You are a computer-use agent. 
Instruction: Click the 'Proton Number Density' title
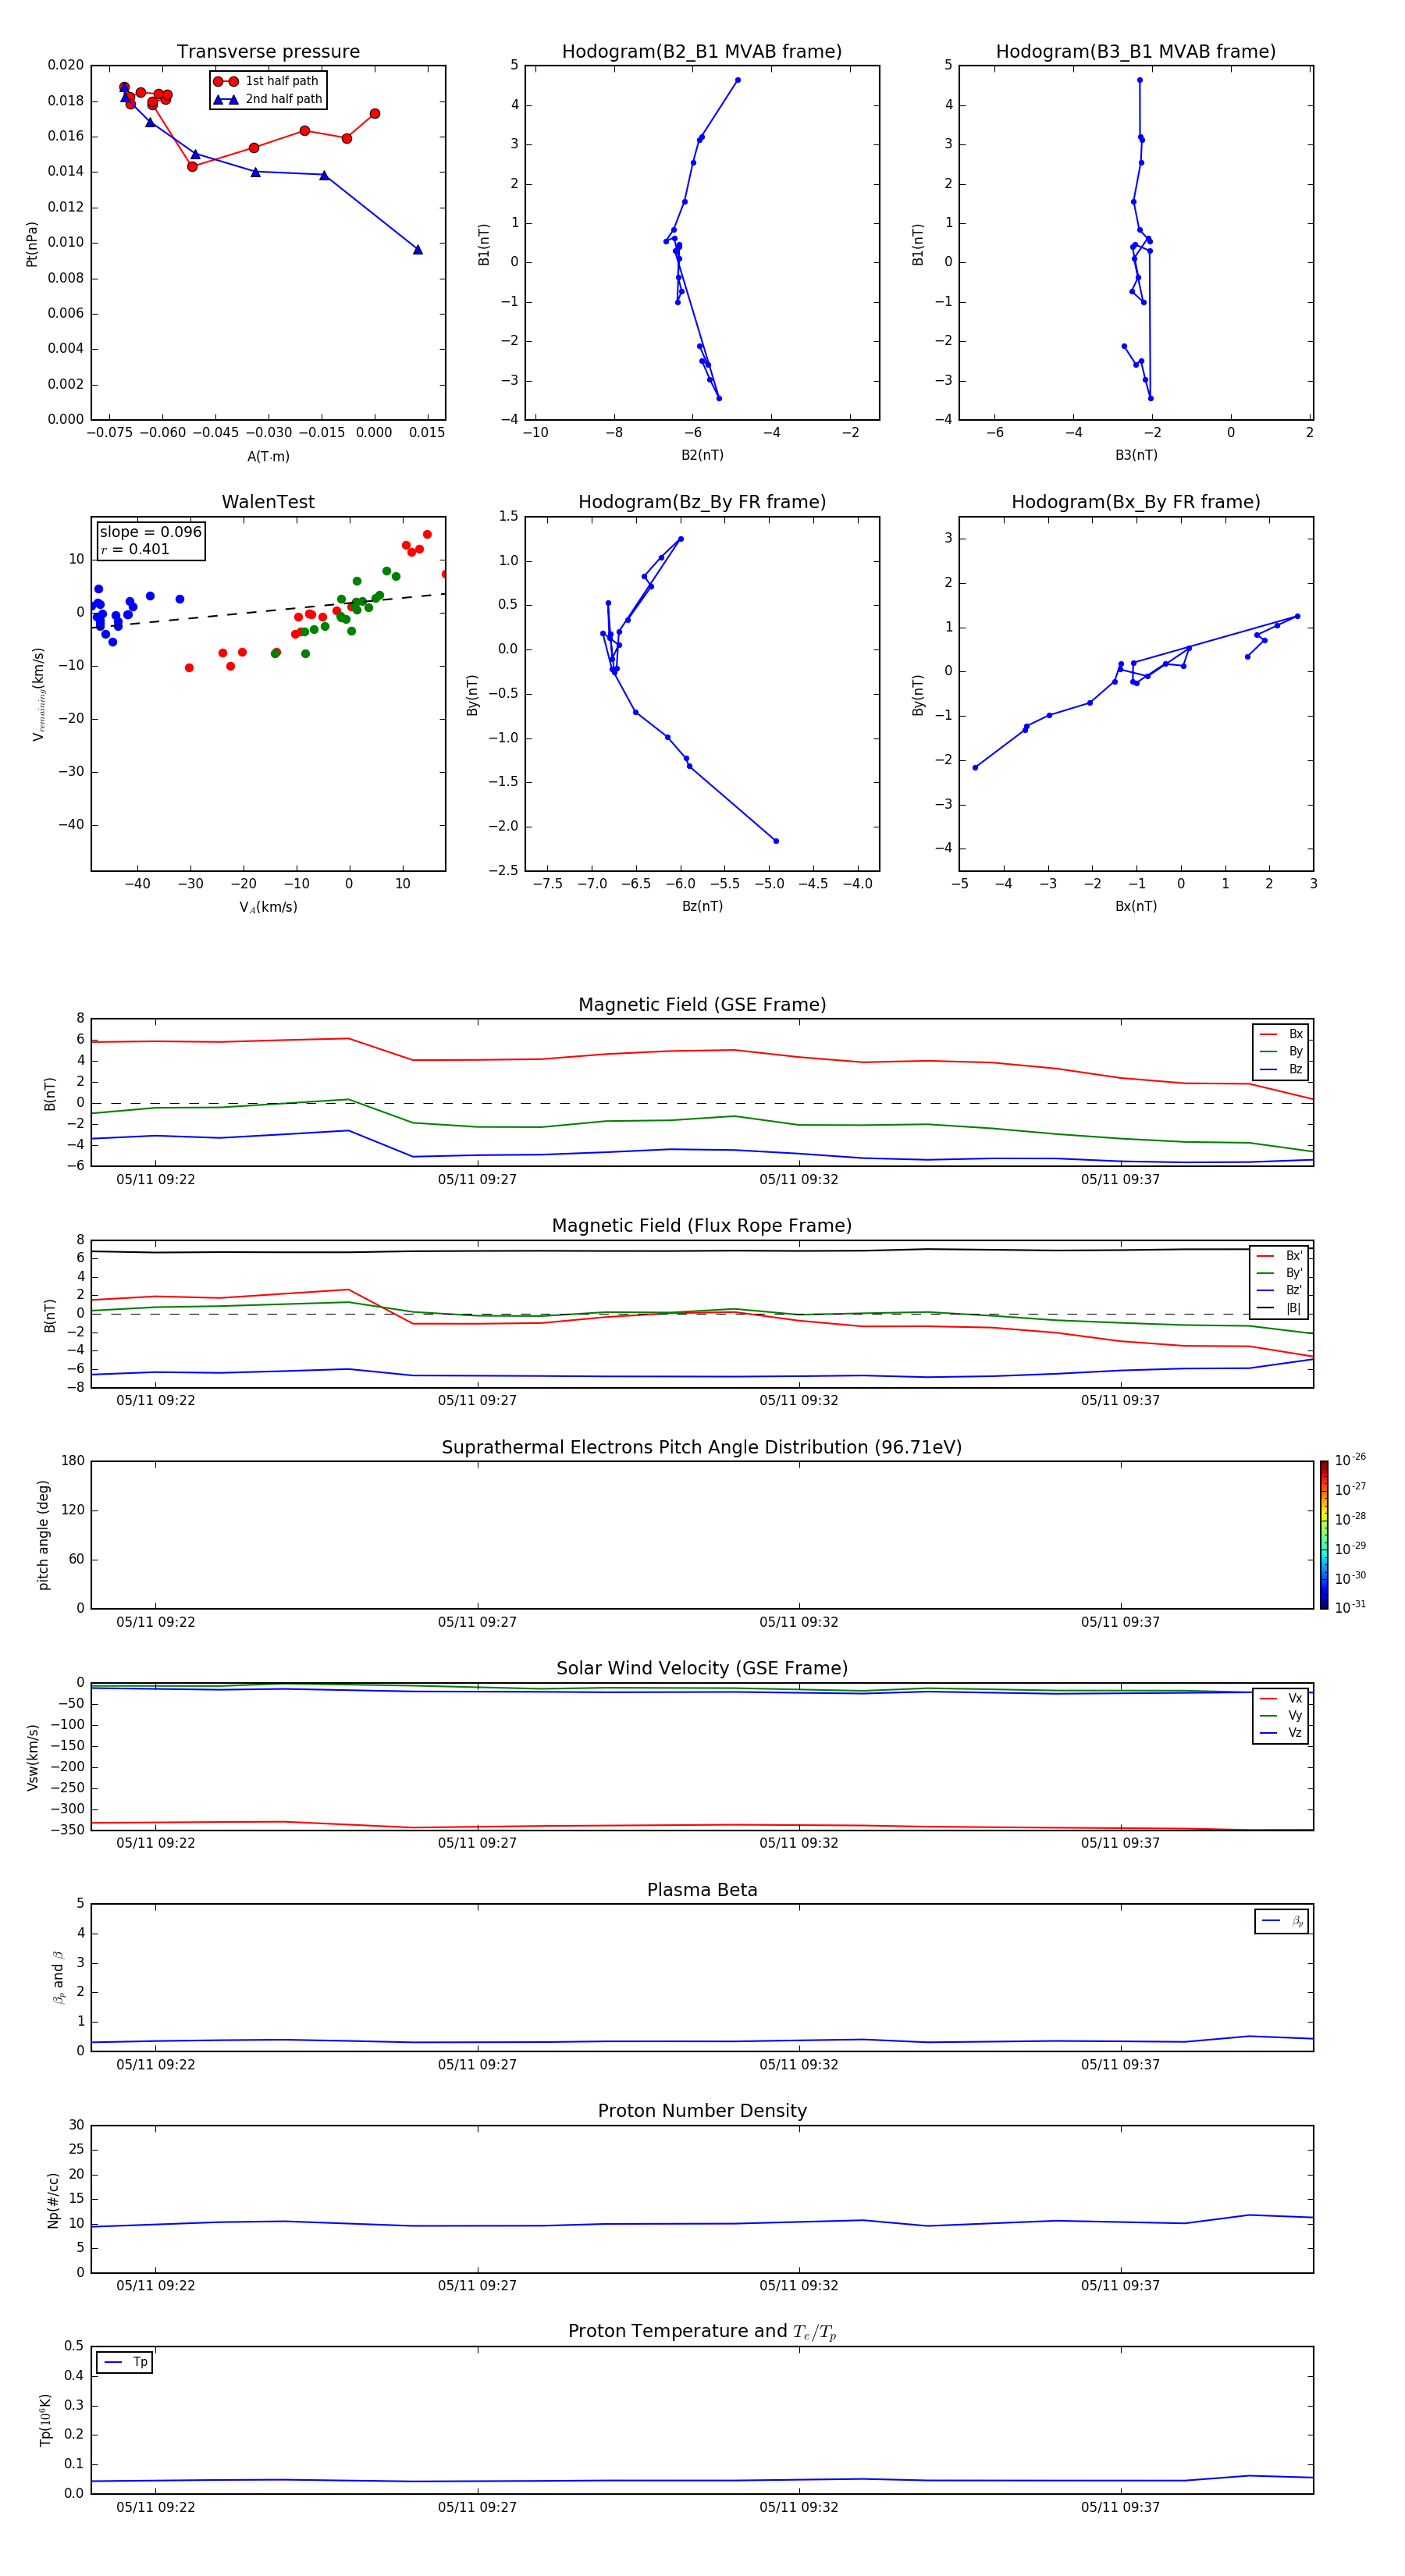pyautogui.click(x=702, y=2111)
